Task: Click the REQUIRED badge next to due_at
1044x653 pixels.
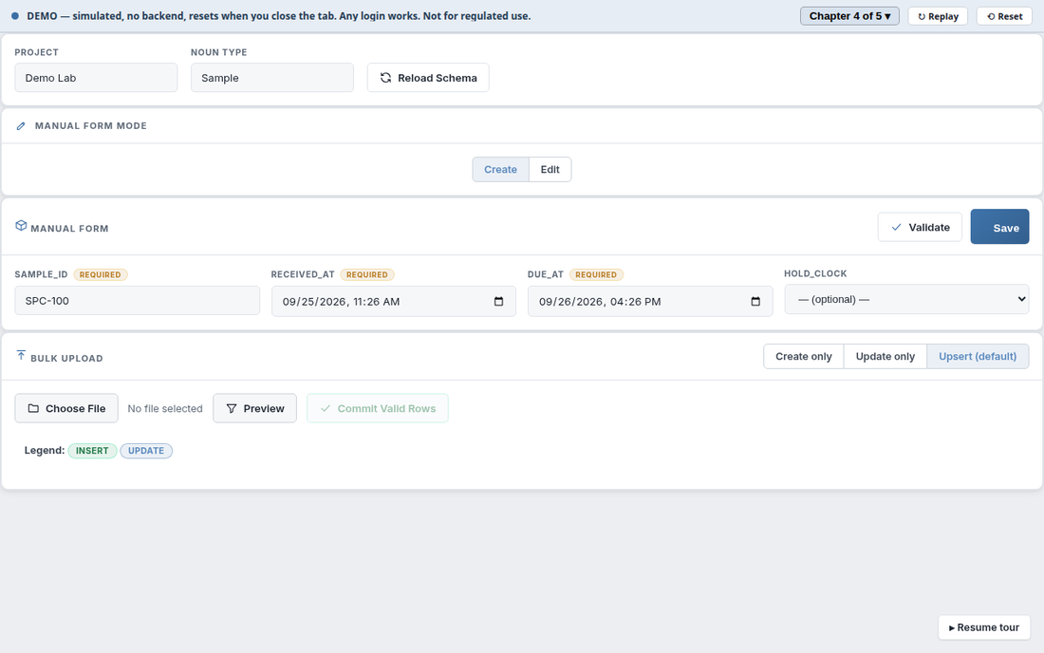Action: click(x=596, y=274)
